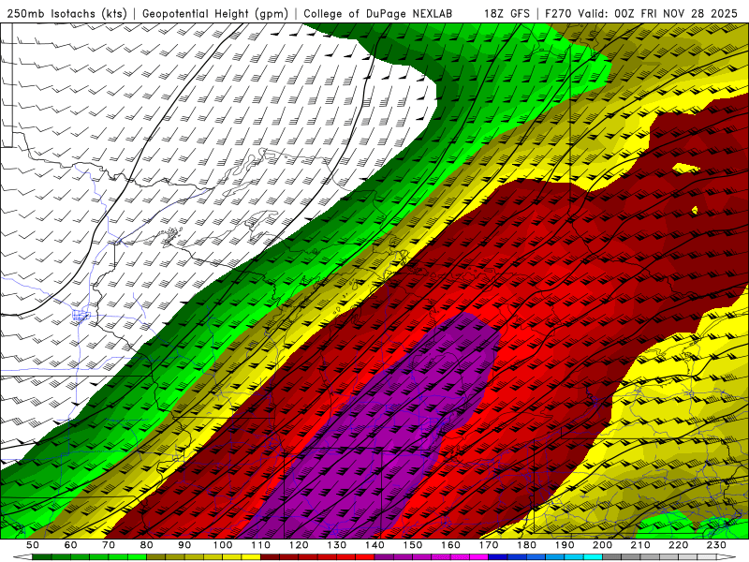Screen dimensions: 749x562
Task: Click the 130 value on the color scale
Action: (337, 545)
